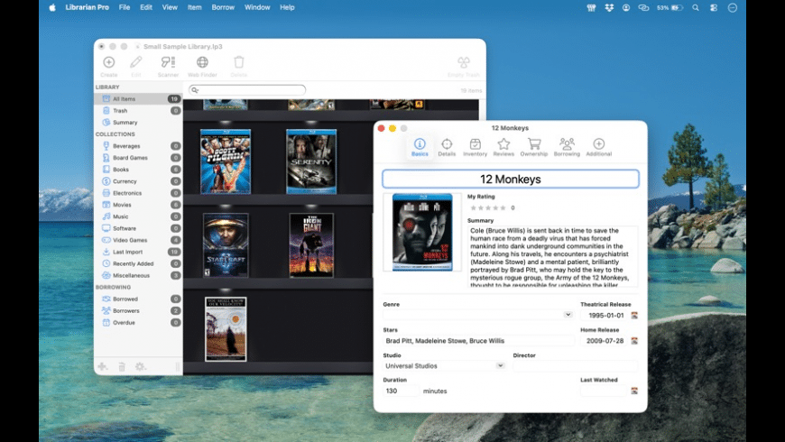Open the Last Watched calendar icon
The width and height of the screenshot is (785, 442).
tap(634, 391)
